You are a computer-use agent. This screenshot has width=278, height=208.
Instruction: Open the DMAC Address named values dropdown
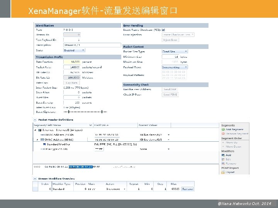(169, 135)
